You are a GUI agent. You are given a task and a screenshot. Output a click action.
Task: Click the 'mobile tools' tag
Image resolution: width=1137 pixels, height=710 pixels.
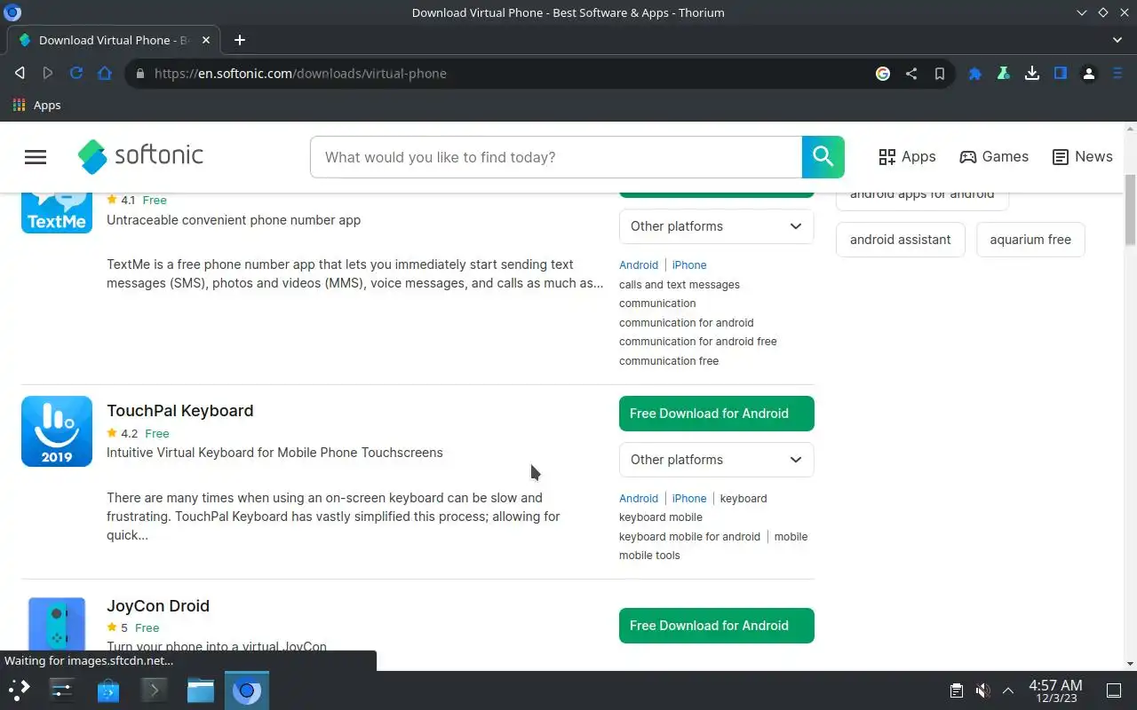click(x=649, y=556)
